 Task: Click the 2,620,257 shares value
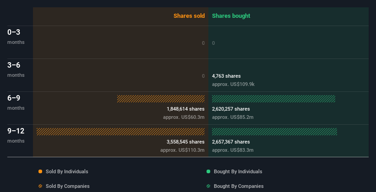tap(231, 109)
